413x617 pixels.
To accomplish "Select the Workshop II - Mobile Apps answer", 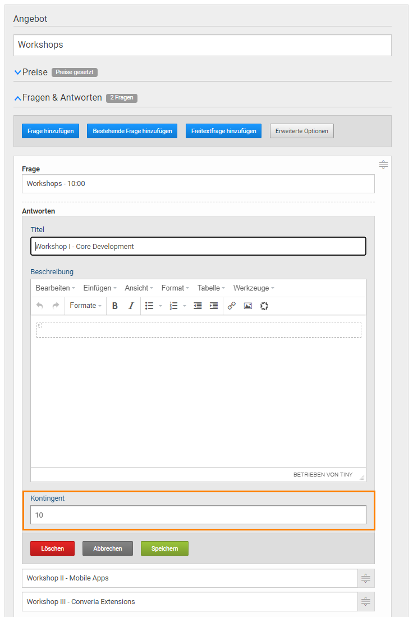I will 190,578.
